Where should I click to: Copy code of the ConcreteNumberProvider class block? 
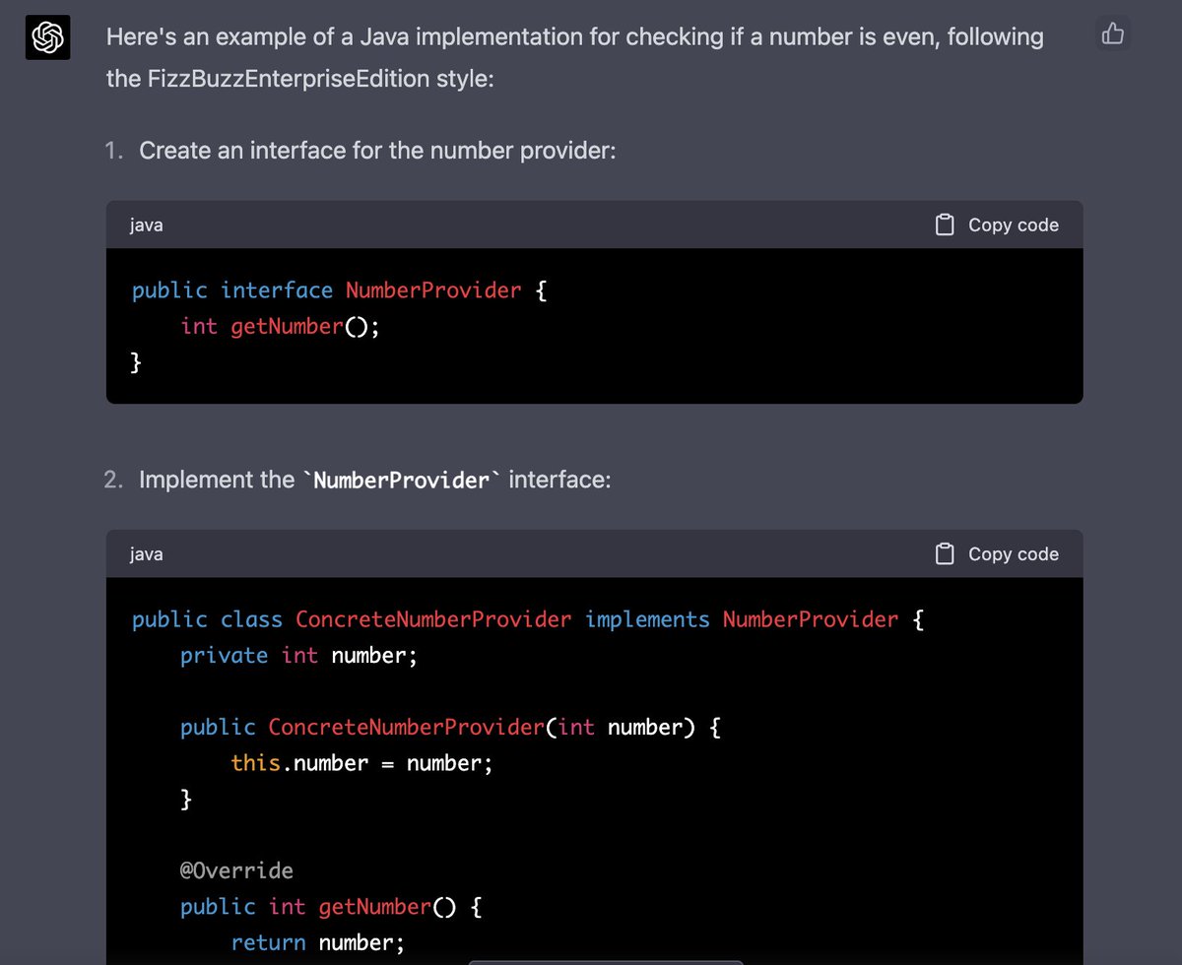(x=997, y=553)
